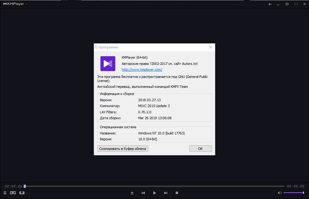Skip to the previous track
The height and width of the screenshot is (199, 309).
(143, 193)
